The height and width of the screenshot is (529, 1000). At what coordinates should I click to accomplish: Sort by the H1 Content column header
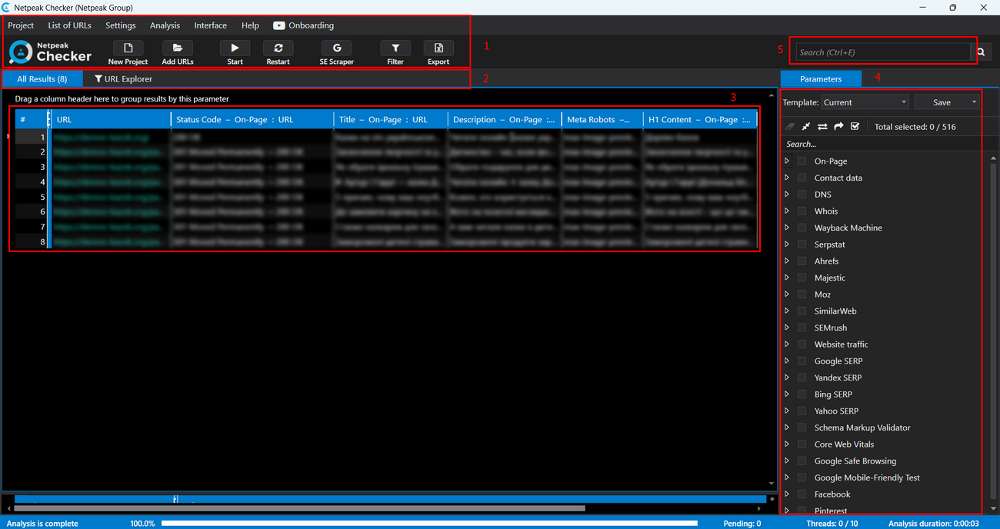[700, 120]
